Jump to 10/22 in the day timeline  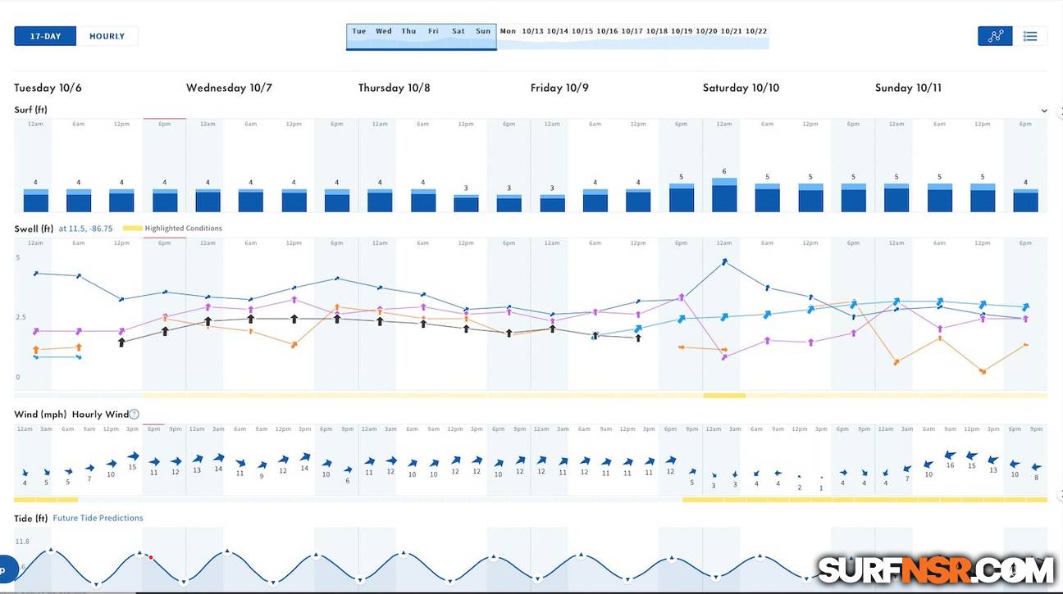(756, 31)
